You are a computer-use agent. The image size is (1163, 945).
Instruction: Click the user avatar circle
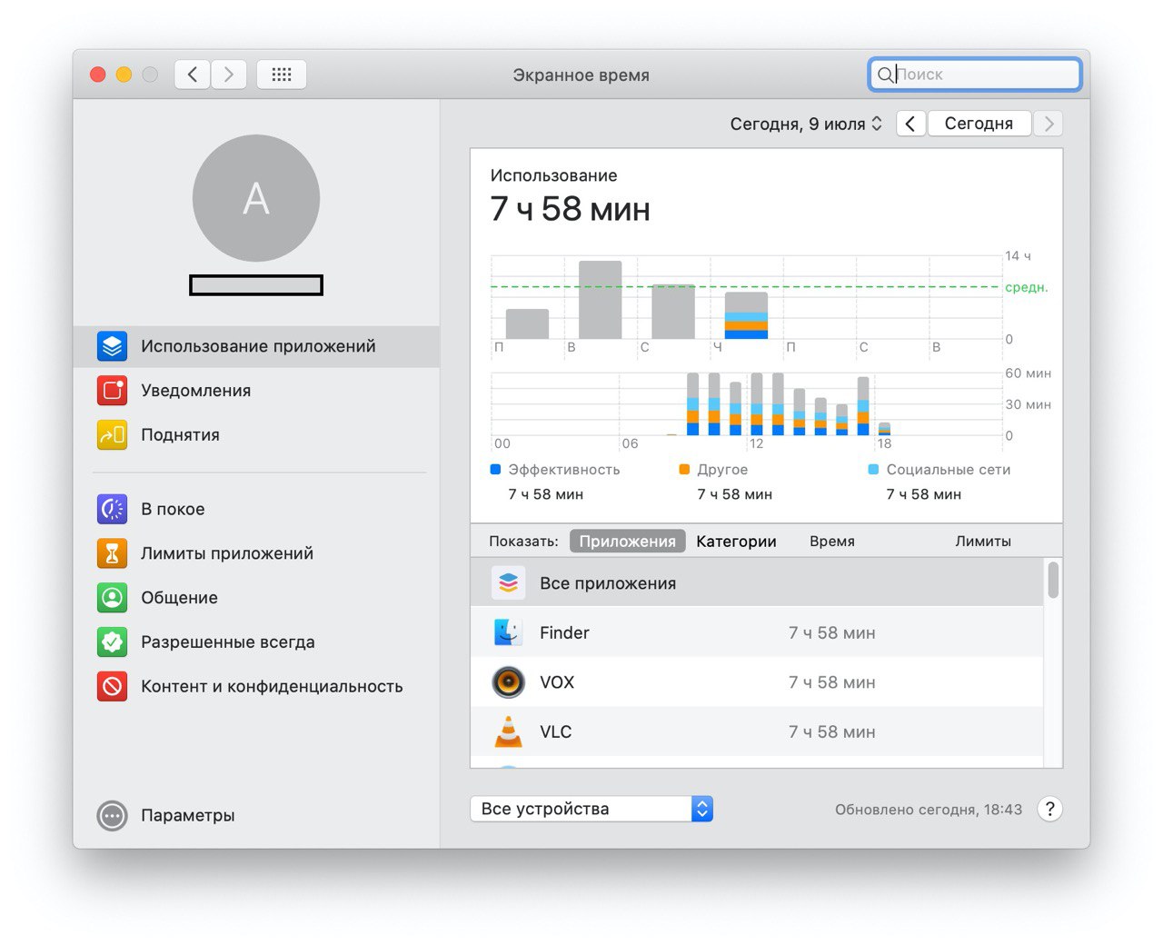(256, 198)
